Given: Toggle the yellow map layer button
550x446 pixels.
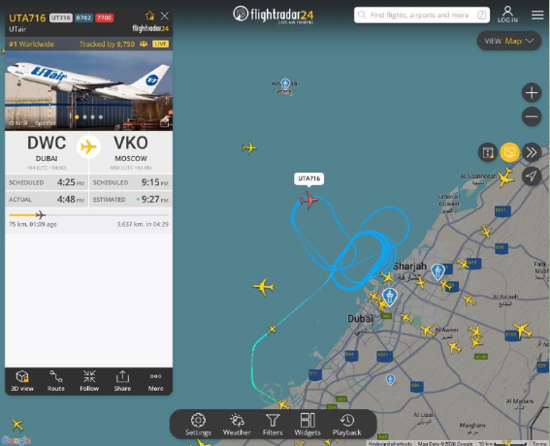Looking at the screenshot, I should pyautogui.click(x=509, y=152).
